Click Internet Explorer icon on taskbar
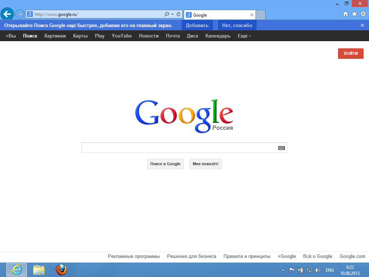 pos(17,270)
